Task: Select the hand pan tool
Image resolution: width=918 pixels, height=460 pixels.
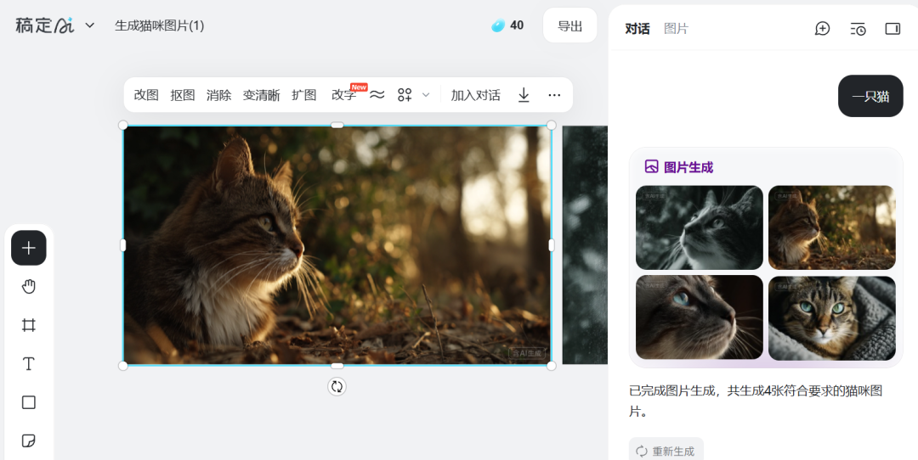Action: (x=29, y=286)
